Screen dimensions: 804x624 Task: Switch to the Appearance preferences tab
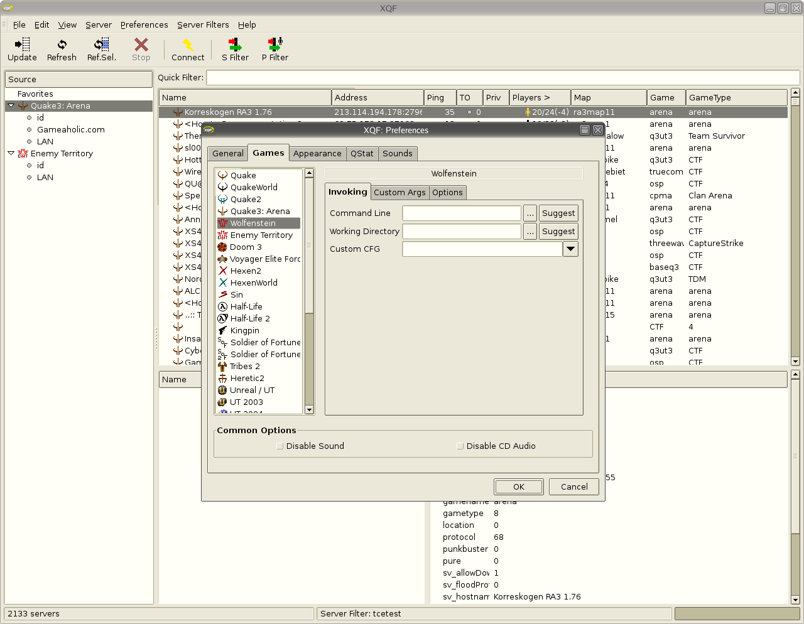[x=317, y=154]
